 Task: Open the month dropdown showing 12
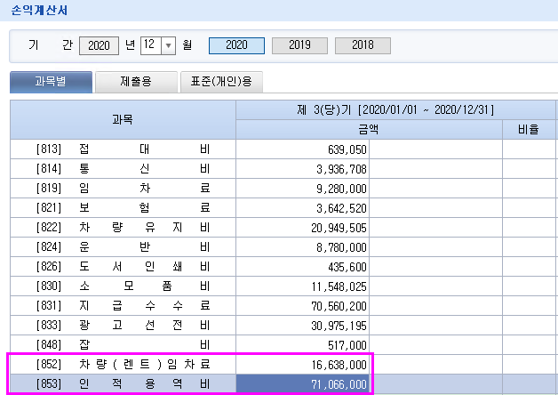pos(168,45)
